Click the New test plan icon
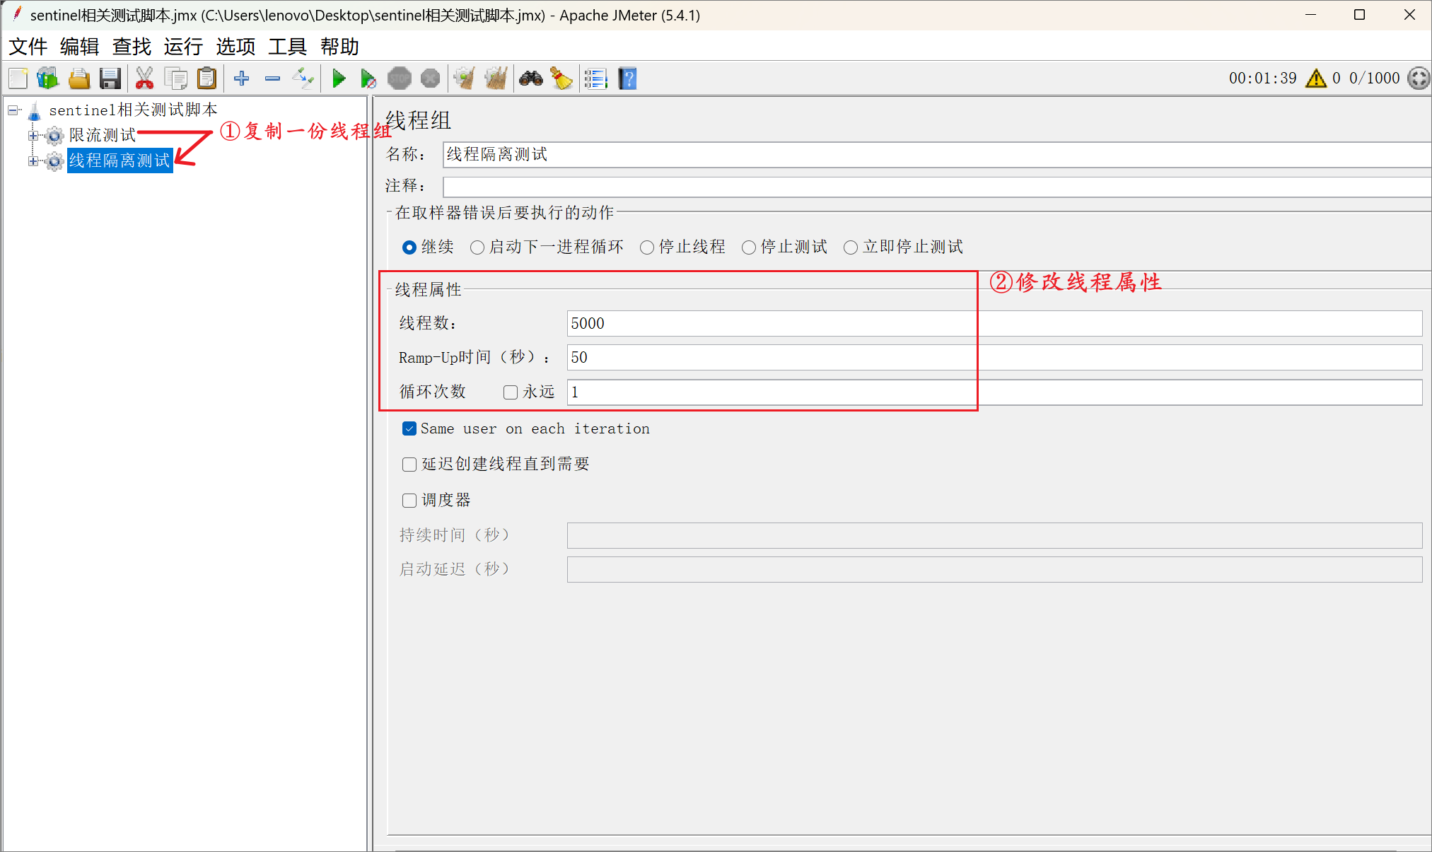1432x852 pixels. pos(18,78)
